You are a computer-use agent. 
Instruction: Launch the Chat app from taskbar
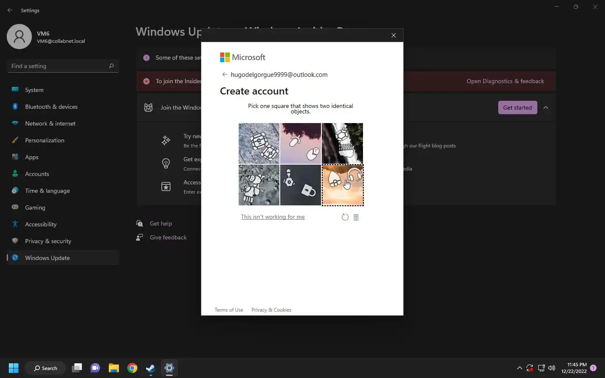[x=95, y=368]
